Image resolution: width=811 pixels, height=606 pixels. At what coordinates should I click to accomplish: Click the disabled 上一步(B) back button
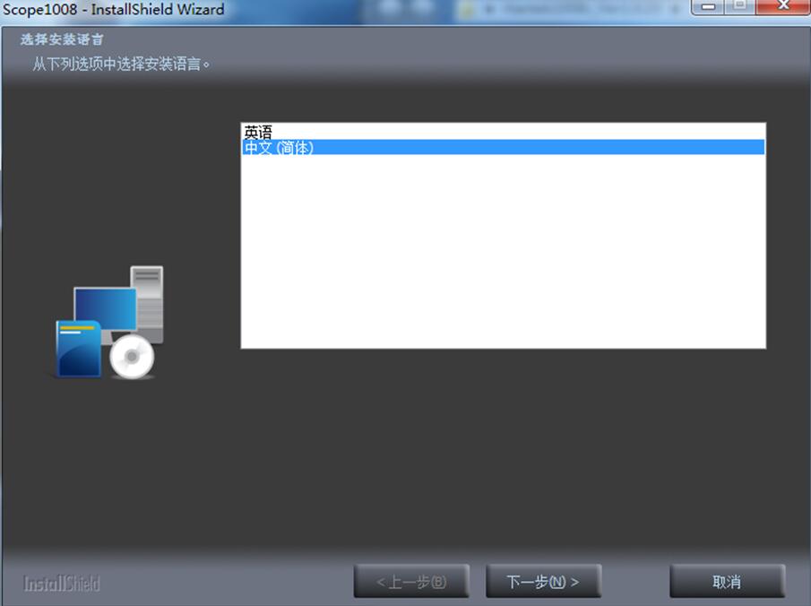pyautogui.click(x=411, y=582)
